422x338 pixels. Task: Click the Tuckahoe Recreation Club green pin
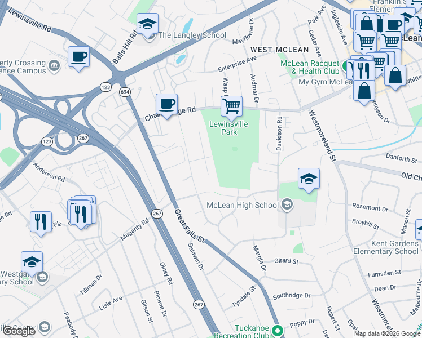[278, 330]
